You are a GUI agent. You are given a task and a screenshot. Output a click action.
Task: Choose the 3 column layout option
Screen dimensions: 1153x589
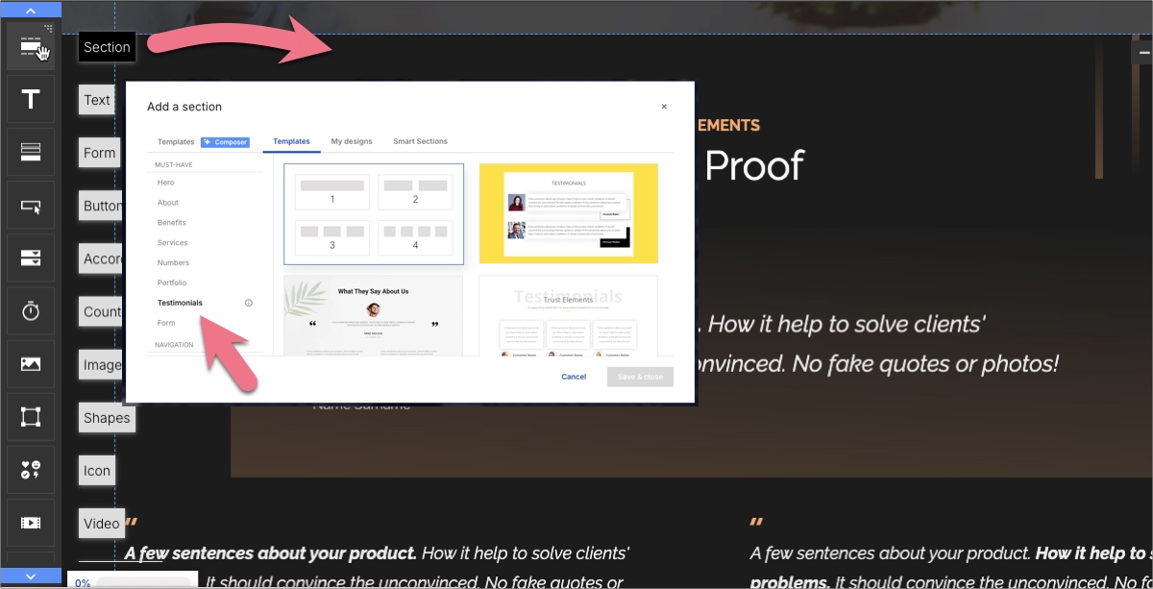[331, 237]
